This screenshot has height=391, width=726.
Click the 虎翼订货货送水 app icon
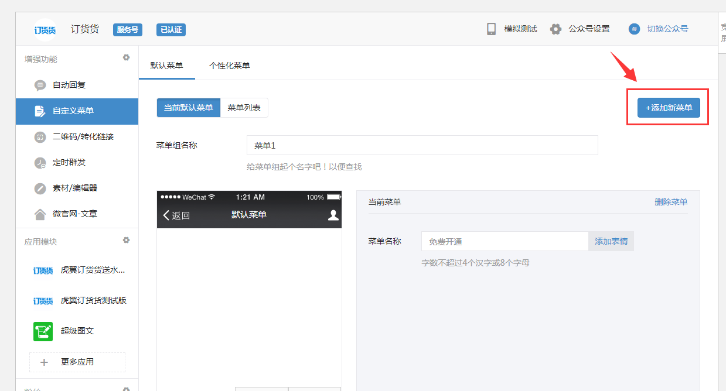pos(44,270)
